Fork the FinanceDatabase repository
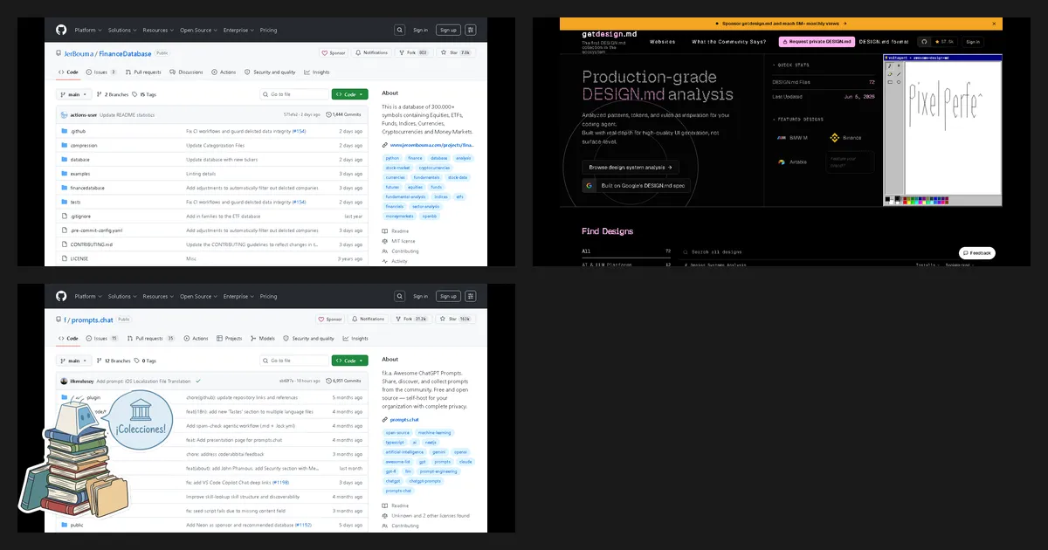 (x=412, y=52)
